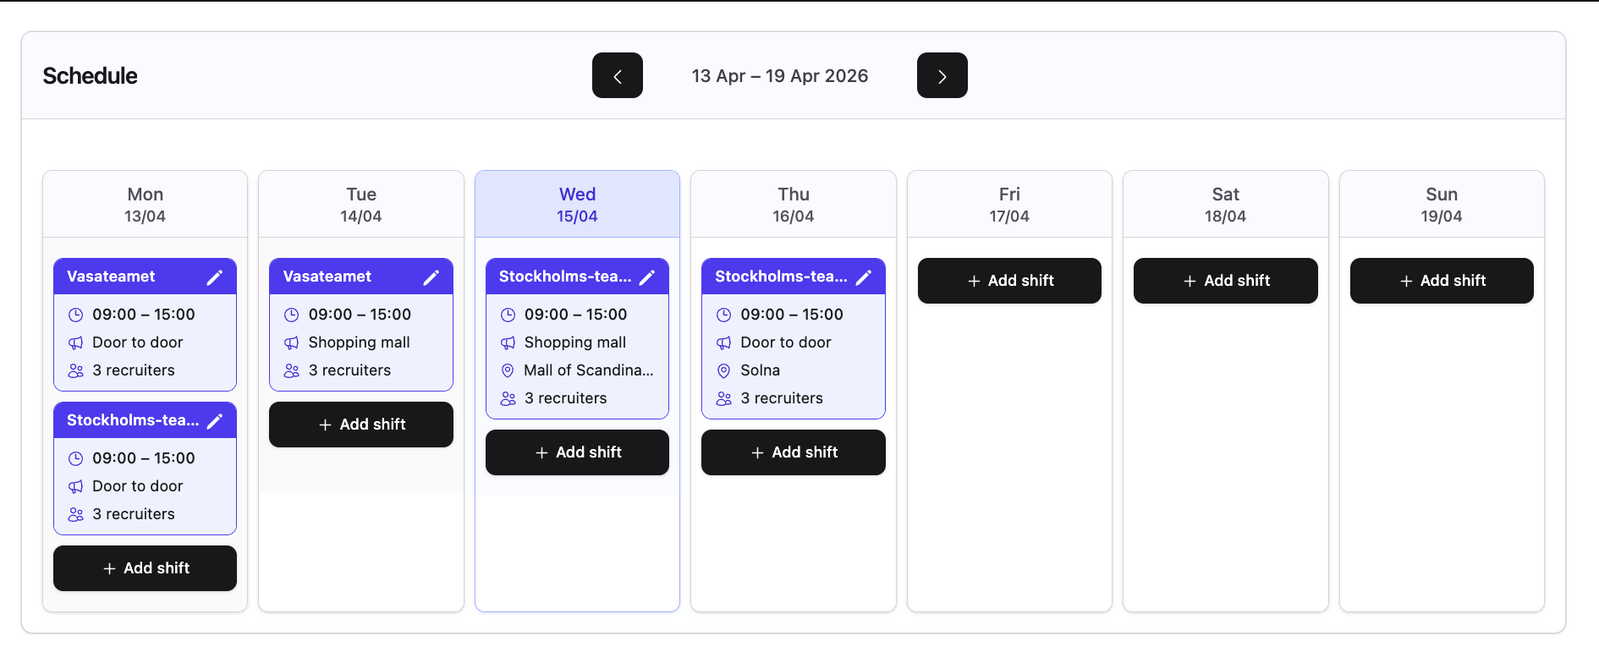This screenshot has height=663, width=1599.
Task: Click 'Door to door' in Monday's Stockholms-tea shift
Action: (138, 486)
